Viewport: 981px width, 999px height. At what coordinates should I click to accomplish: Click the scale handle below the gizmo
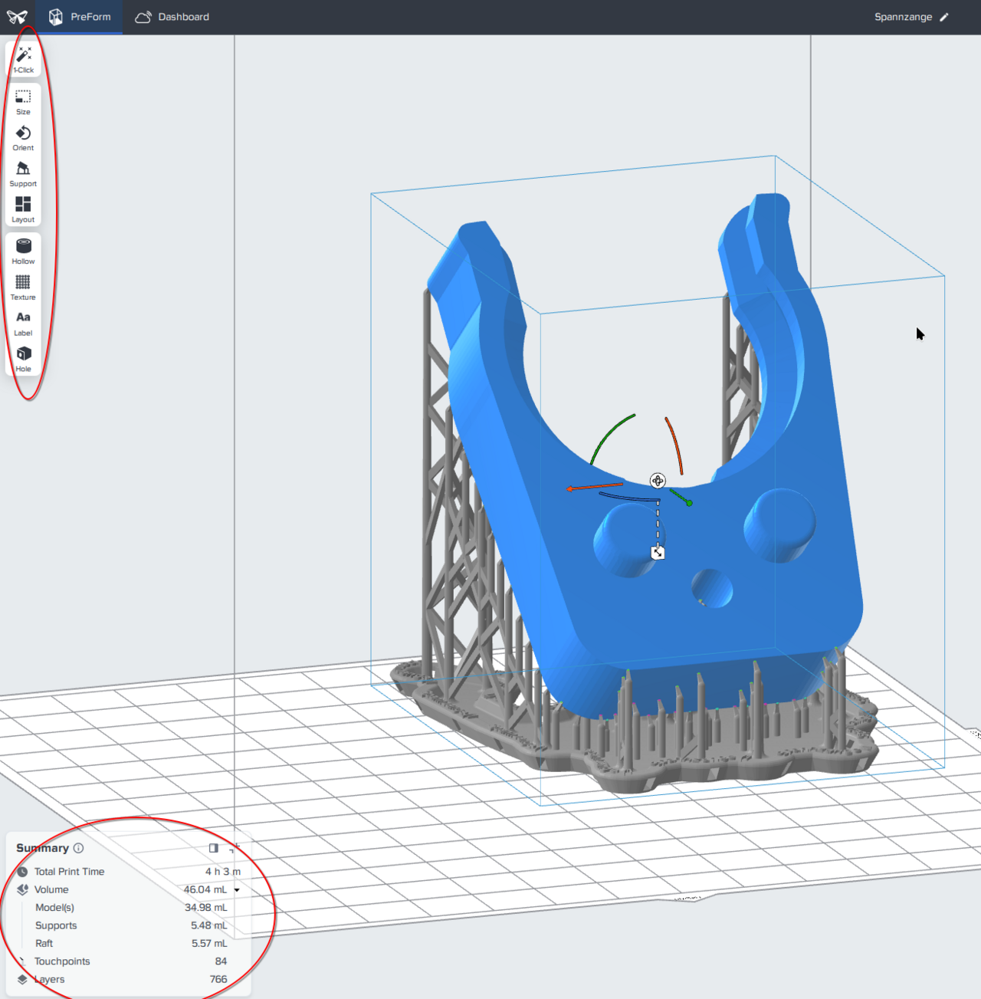click(658, 552)
